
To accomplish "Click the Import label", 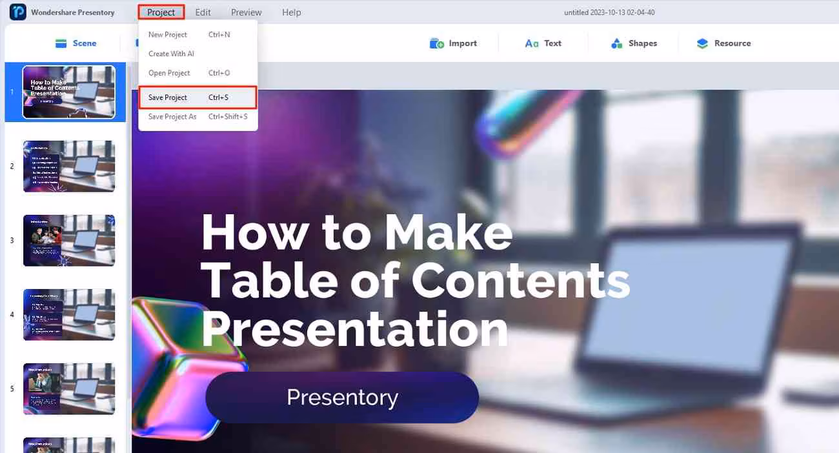I will pyautogui.click(x=463, y=43).
